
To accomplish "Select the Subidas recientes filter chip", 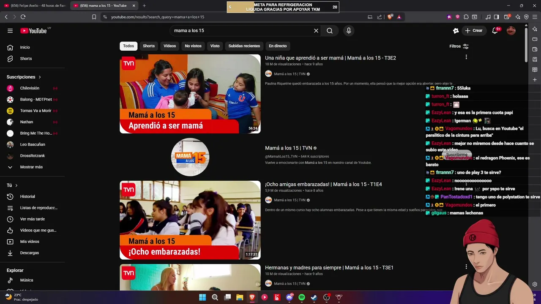I will click(244, 46).
